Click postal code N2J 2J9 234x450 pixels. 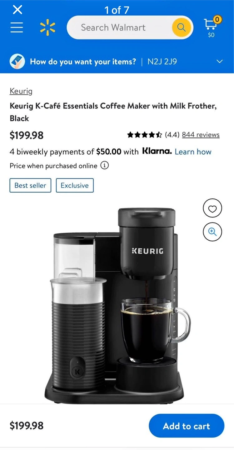pyautogui.click(x=162, y=62)
